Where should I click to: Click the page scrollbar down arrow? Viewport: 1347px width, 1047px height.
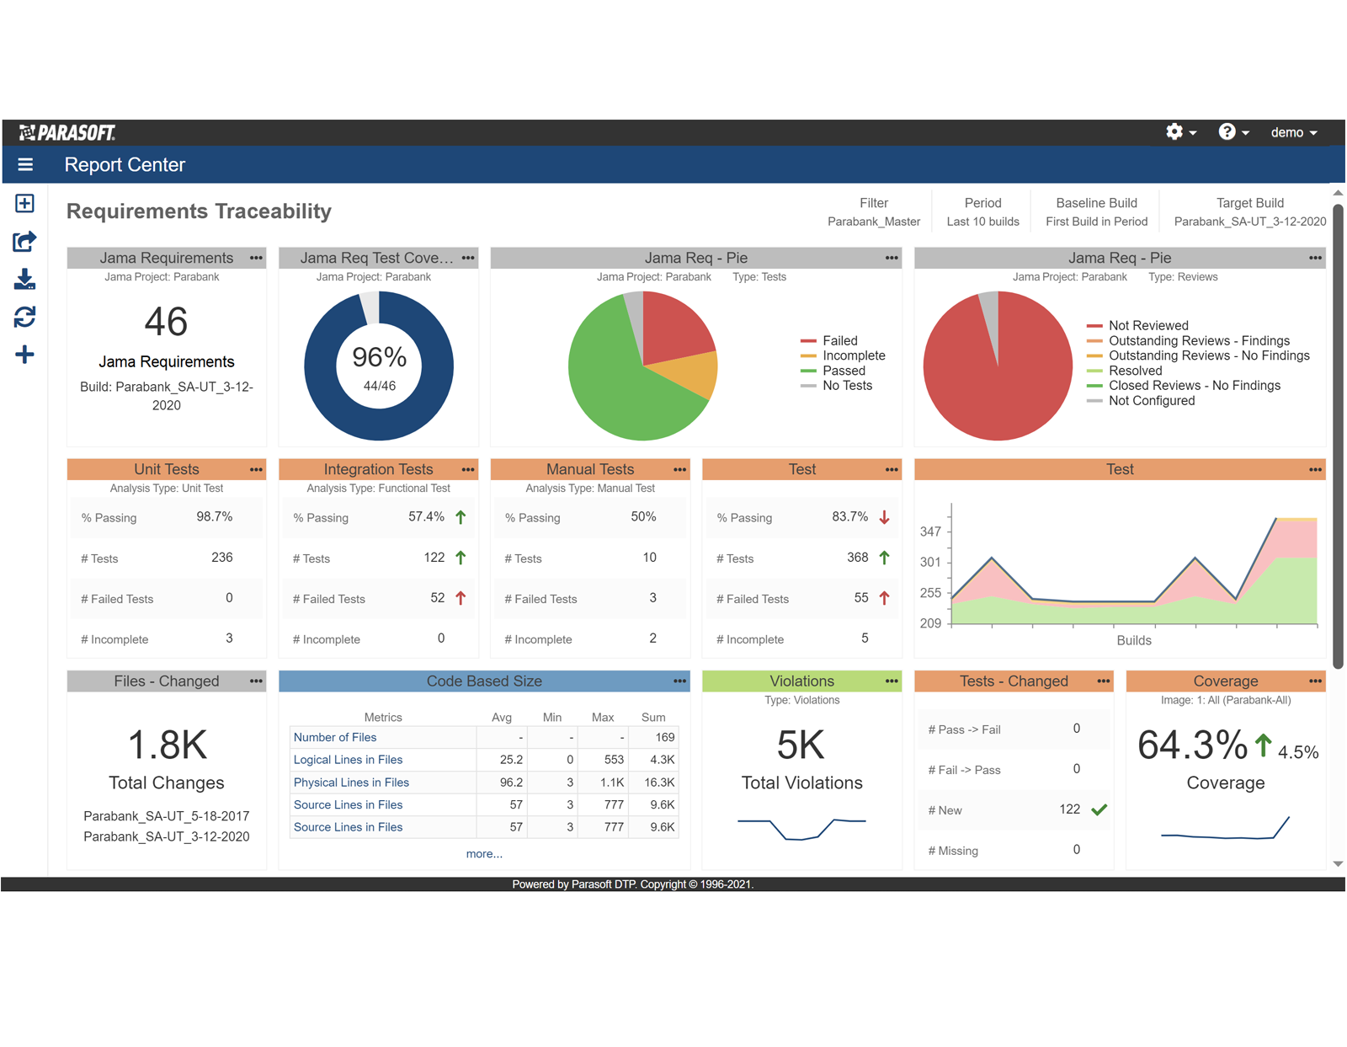coord(1338,864)
